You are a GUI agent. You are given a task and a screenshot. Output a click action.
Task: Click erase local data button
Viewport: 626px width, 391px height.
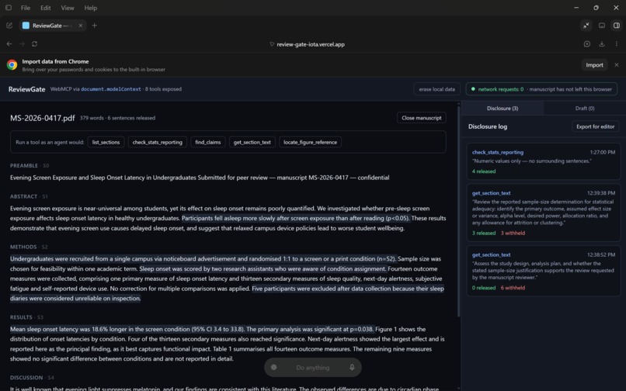click(436, 89)
